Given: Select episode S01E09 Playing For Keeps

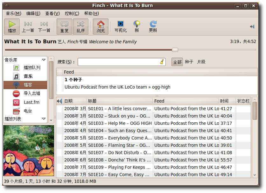Looking at the screenshot, I should pos(154,167).
